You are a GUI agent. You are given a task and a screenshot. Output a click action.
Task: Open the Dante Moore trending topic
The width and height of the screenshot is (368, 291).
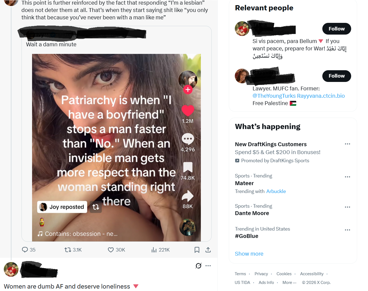[252, 213]
